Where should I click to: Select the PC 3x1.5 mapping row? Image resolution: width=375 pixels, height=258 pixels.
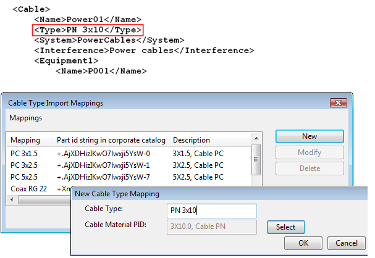click(24, 154)
